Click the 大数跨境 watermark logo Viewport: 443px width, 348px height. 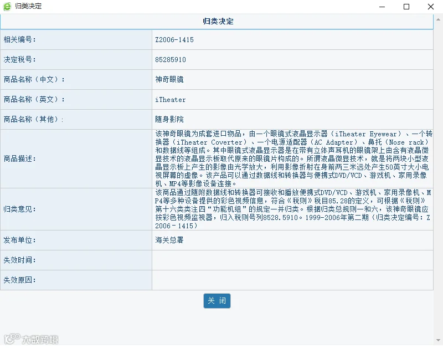tap(31, 339)
